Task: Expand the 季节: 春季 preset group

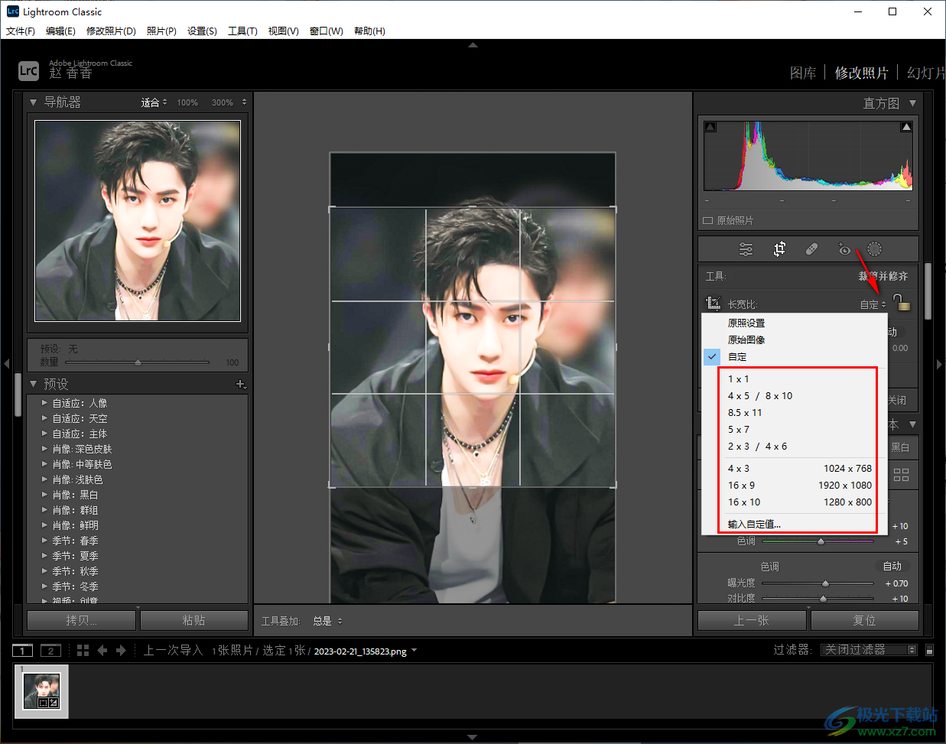Action: (44, 541)
